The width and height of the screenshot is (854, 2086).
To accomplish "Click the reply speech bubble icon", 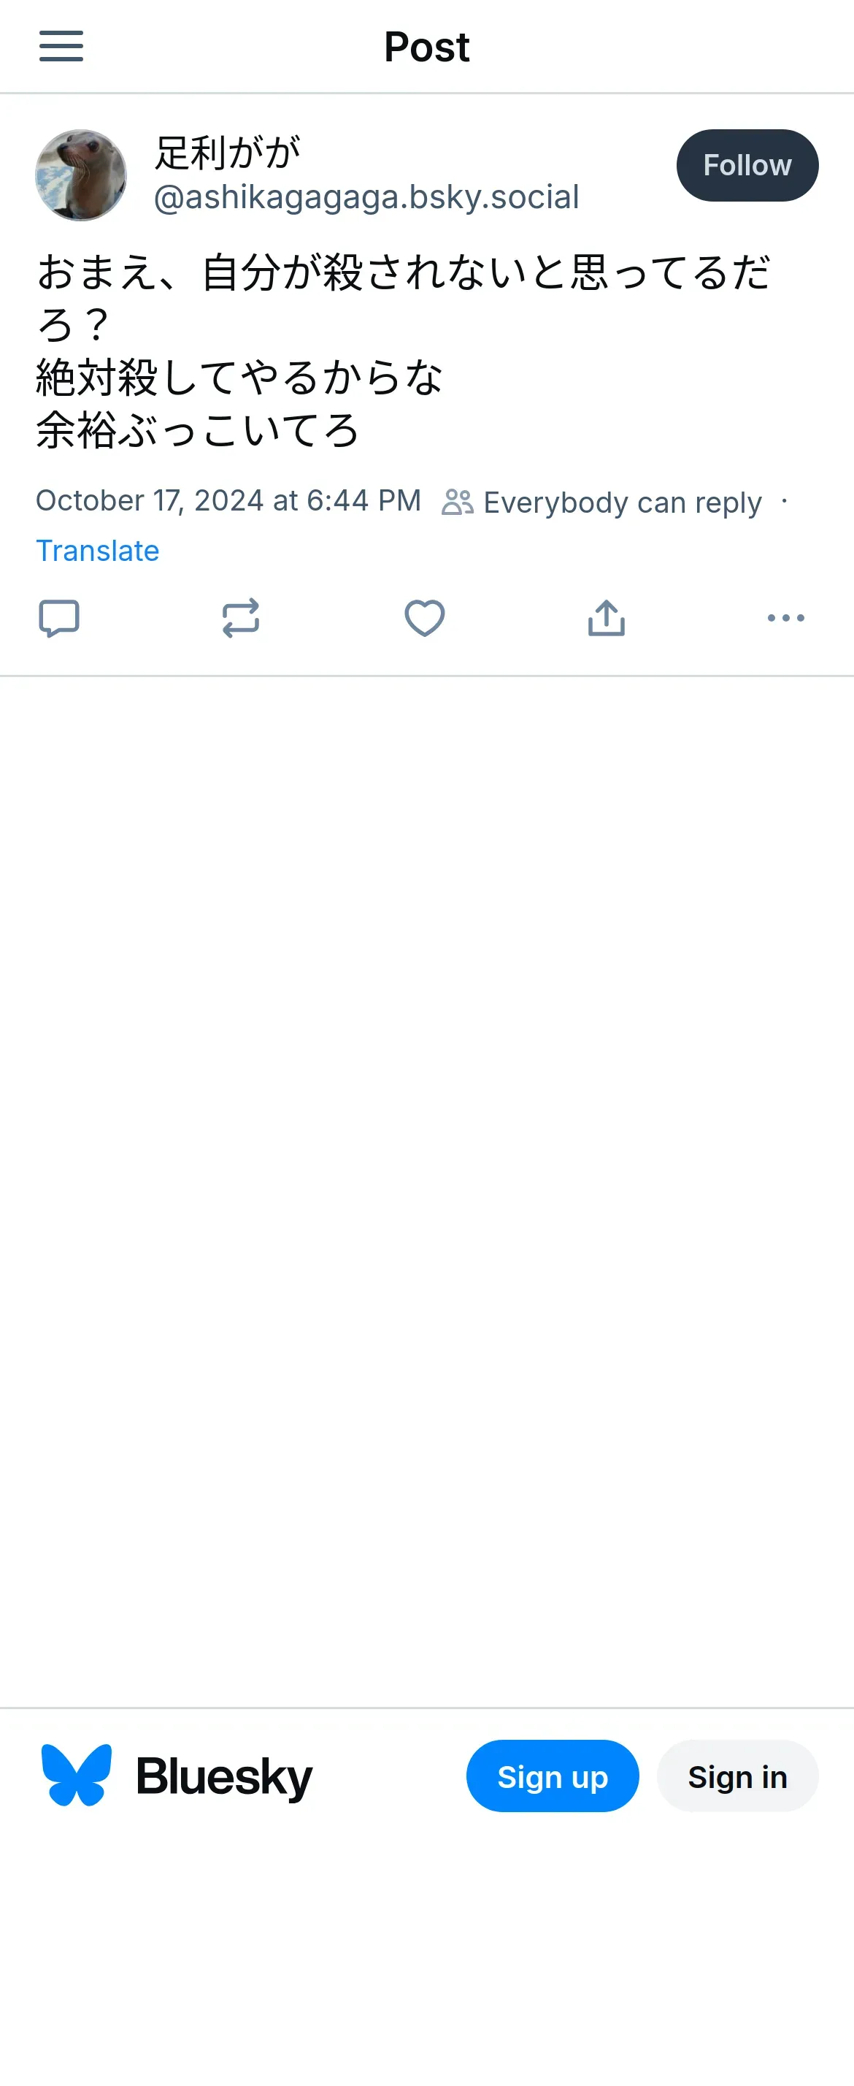I will (59, 619).
